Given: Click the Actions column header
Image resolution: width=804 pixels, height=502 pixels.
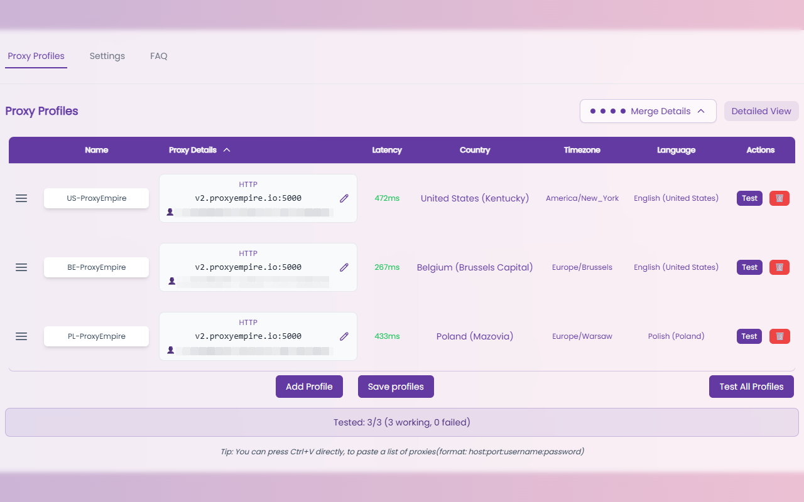Looking at the screenshot, I should [761, 150].
